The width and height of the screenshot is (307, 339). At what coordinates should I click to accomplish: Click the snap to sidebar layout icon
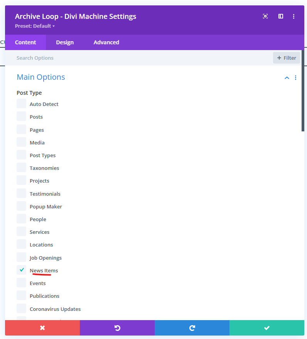(281, 16)
